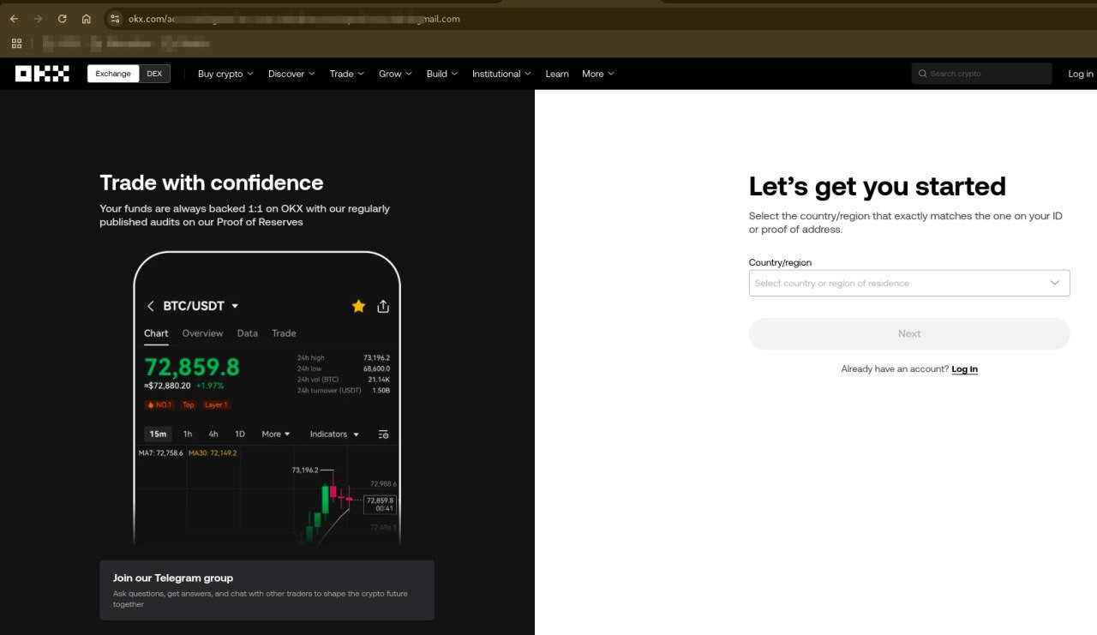The height and width of the screenshot is (635, 1097).
Task: Expand the Trade menu
Action: click(x=347, y=74)
